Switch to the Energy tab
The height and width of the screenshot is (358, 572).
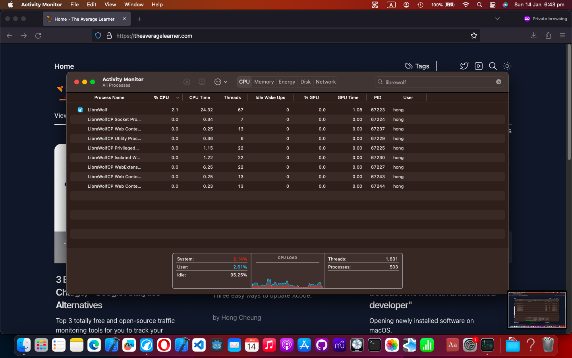286,82
